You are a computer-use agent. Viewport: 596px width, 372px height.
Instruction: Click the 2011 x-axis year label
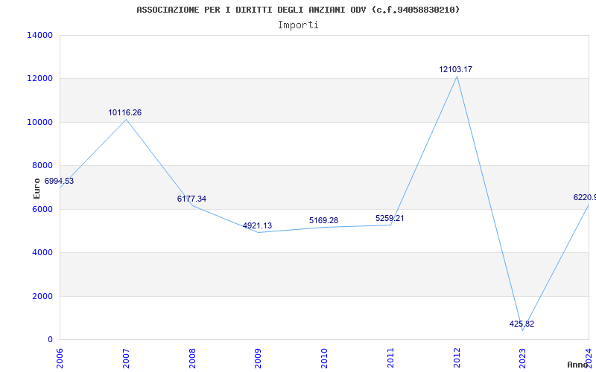390,358
